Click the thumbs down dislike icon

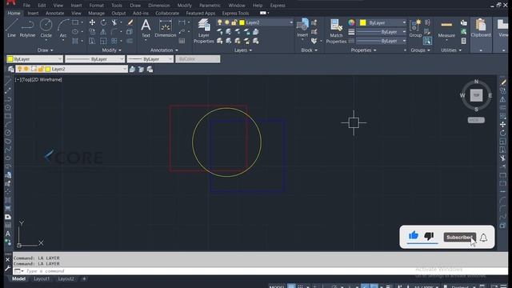click(x=429, y=236)
